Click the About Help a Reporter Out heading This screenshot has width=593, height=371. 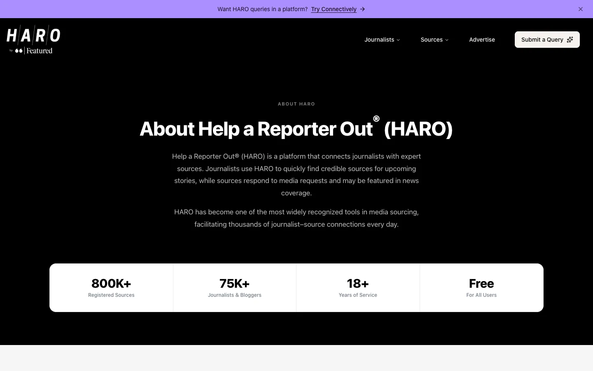click(x=296, y=128)
